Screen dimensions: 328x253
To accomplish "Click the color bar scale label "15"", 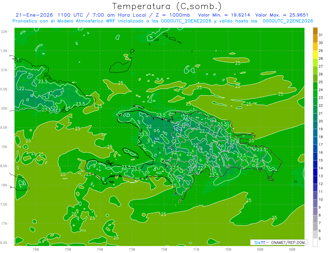I will click(321, 160).
